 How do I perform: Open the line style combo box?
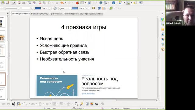12,8
